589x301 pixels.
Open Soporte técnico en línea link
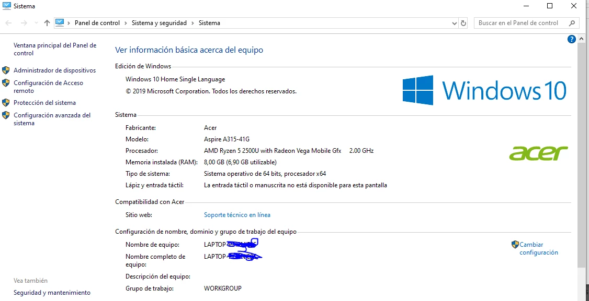tap(237, 215)
